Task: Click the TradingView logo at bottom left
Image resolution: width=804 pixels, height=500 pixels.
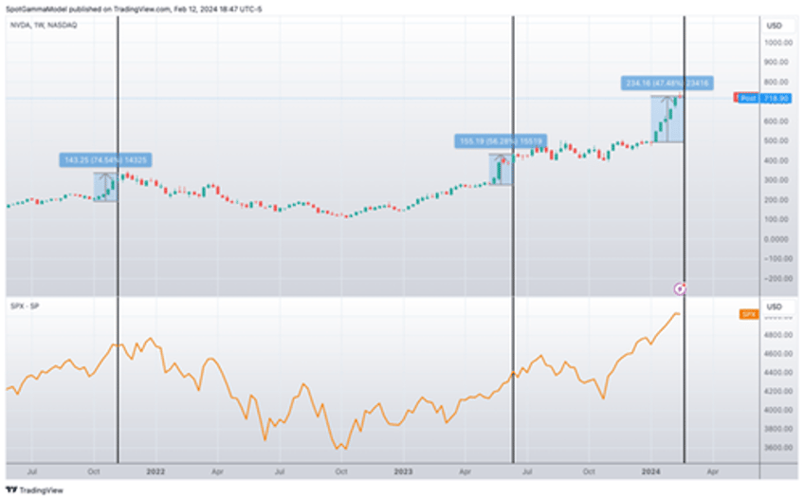Action: tap(34, 491)
